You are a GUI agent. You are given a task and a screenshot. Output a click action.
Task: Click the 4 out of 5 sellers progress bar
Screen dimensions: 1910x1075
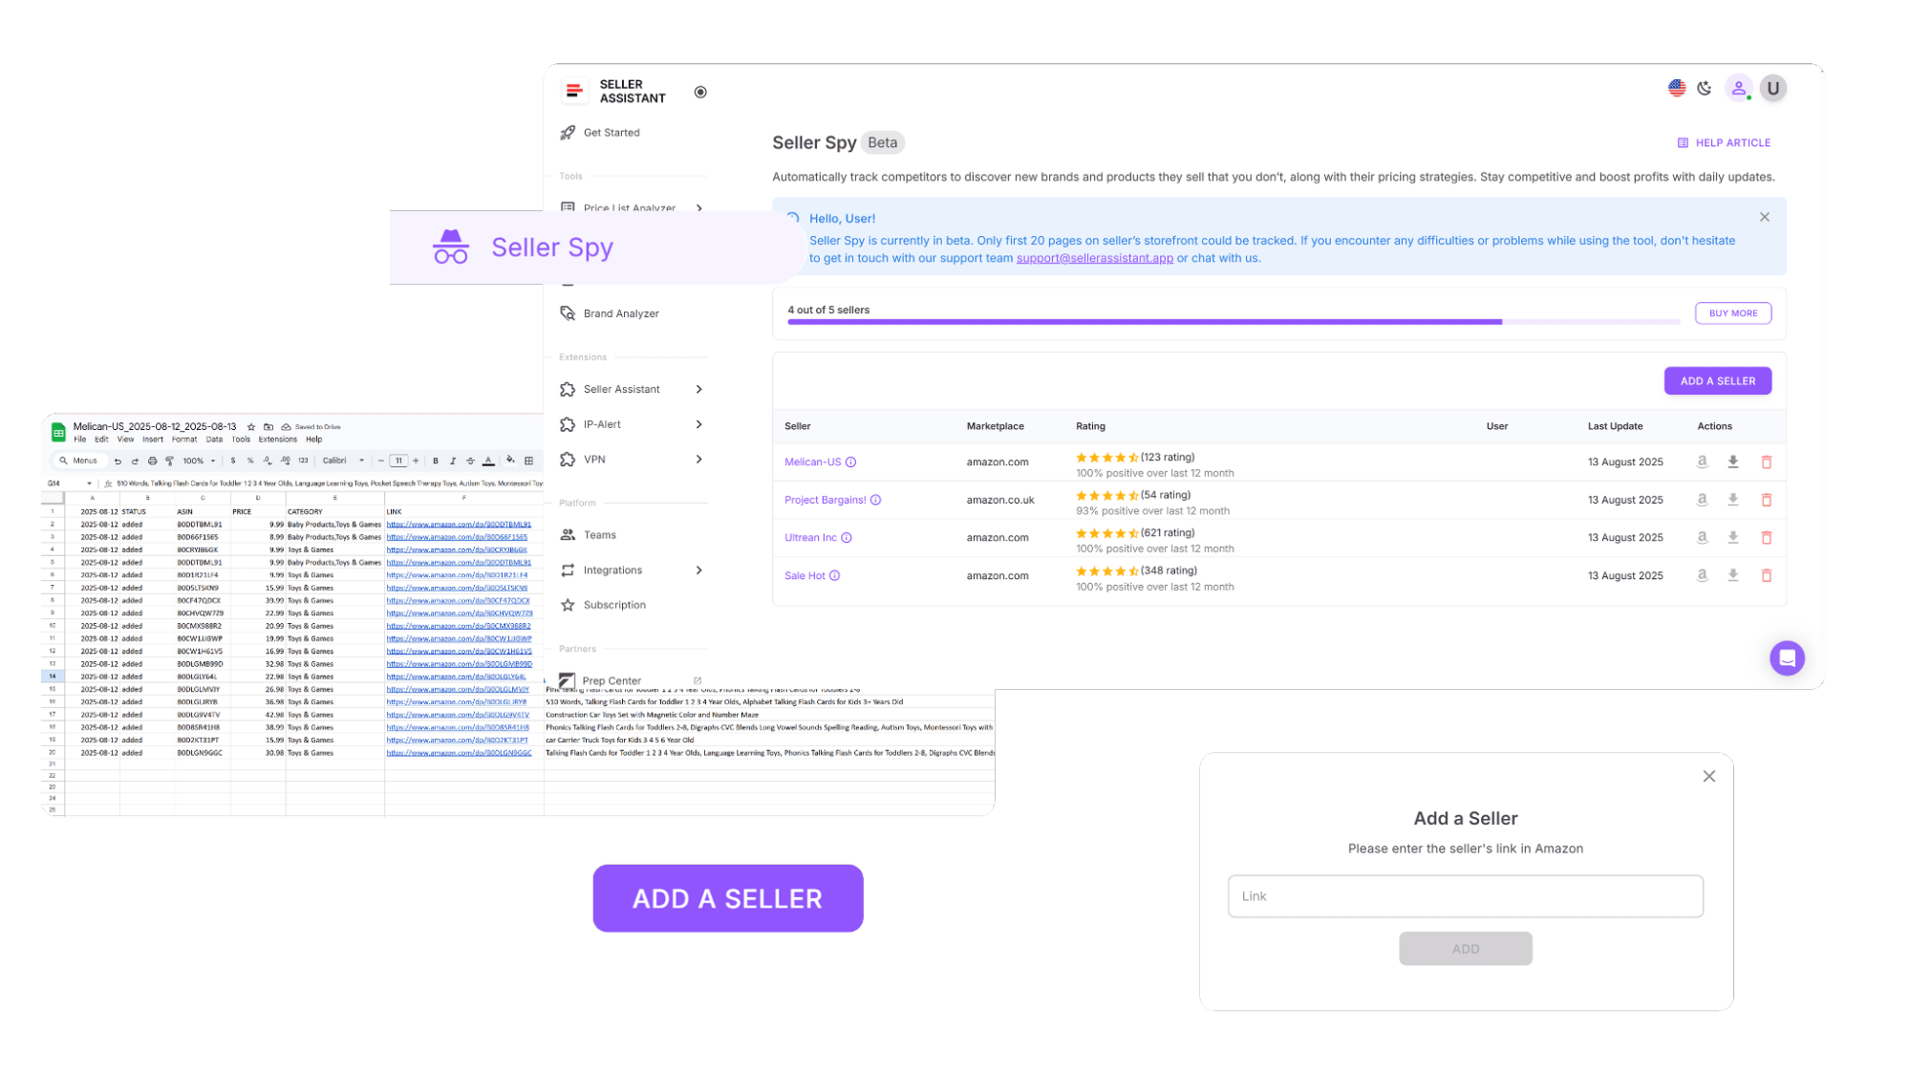point(1233,322)
